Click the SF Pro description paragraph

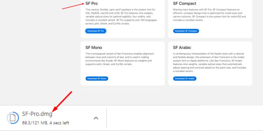tap(121, 16)
